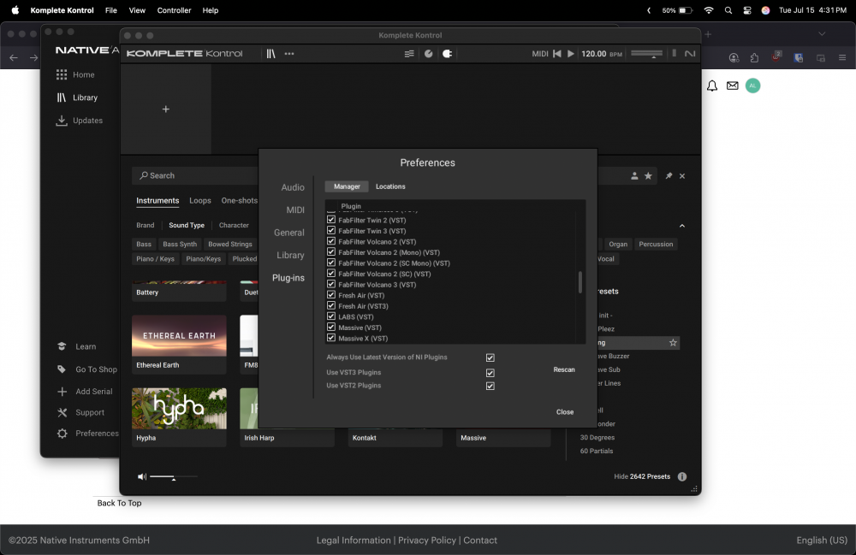Image resolution: width=856 pixels, height=555 pixels.
Task: Toggle Use VST3 Plugins checkbox
Action: click(490, 373)
